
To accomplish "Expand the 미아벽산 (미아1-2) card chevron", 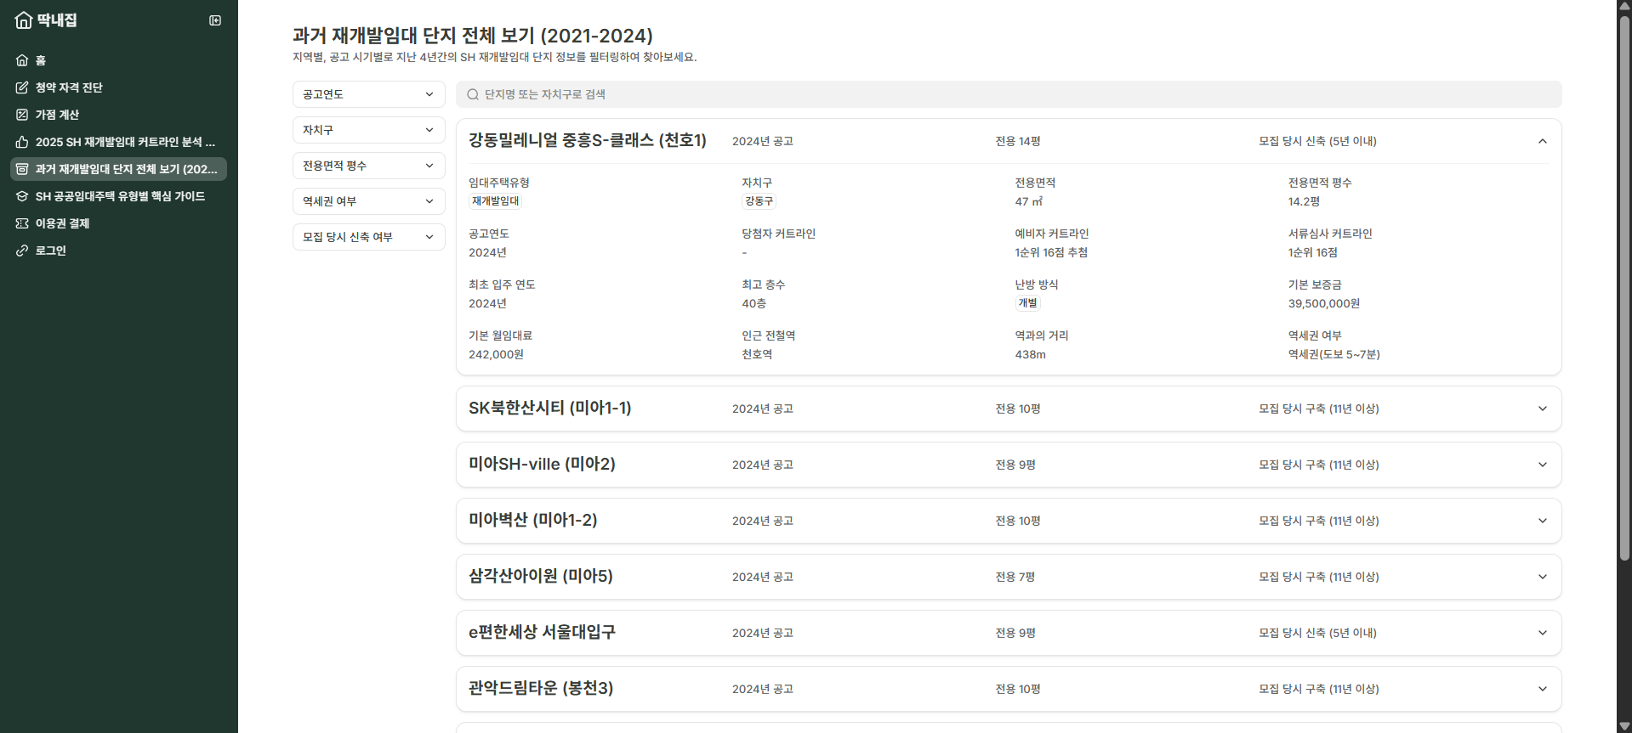I will (1542, 521).
